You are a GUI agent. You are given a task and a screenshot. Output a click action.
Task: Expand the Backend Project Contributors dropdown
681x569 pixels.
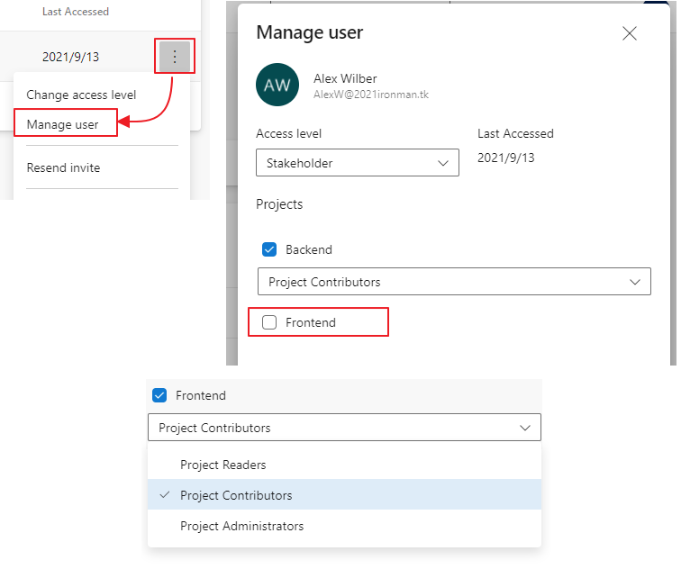click(454, 282)
